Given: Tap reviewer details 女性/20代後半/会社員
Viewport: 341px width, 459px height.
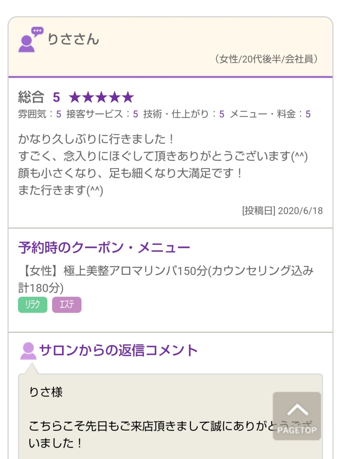Looking at the screenshot, I should 266,59.
